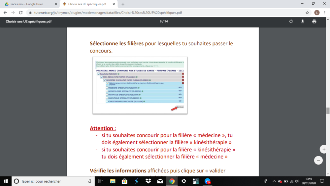Edit the address bar URL
The height and width of the screenshot is (186, 330).
168,13
